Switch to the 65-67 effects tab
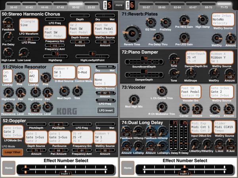238x178 pixels. coord(193,6)
